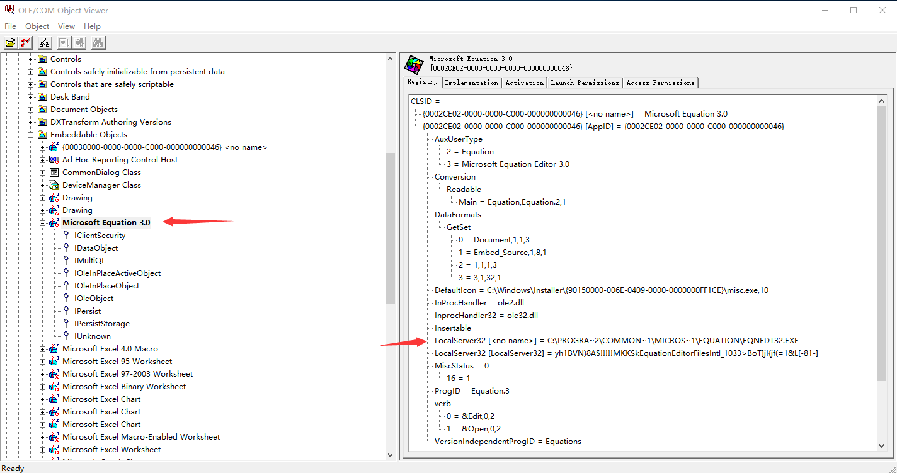
Task: Click the Microsoft Excel 95 Worksheet icon
Action: (x=54, y=362)
